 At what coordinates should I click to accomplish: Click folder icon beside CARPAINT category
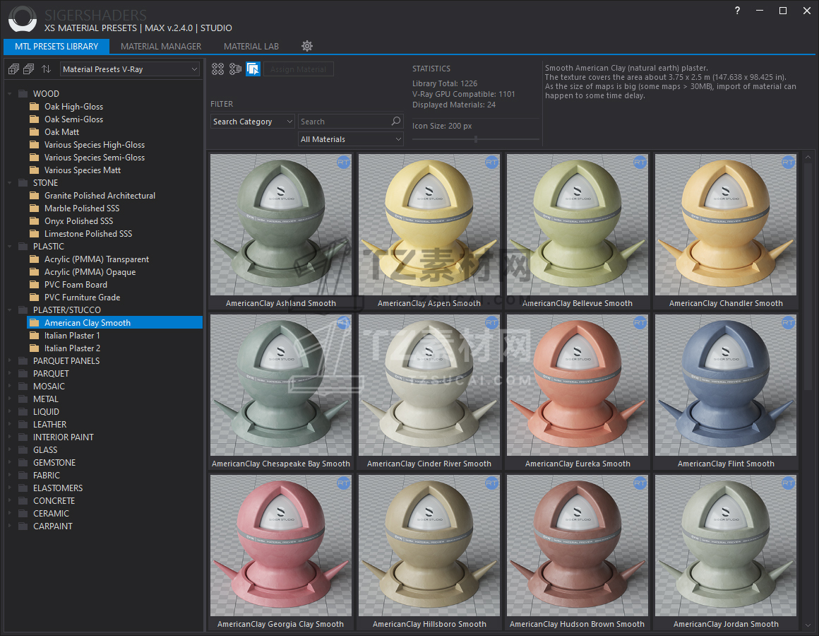pyautogui.click(x=23, y=526)
